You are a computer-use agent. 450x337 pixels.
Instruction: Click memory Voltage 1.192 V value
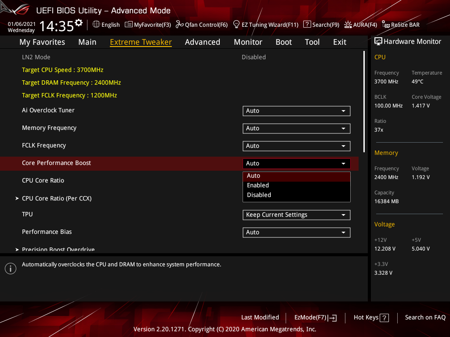pyautogui.click(x=421, y=177)
